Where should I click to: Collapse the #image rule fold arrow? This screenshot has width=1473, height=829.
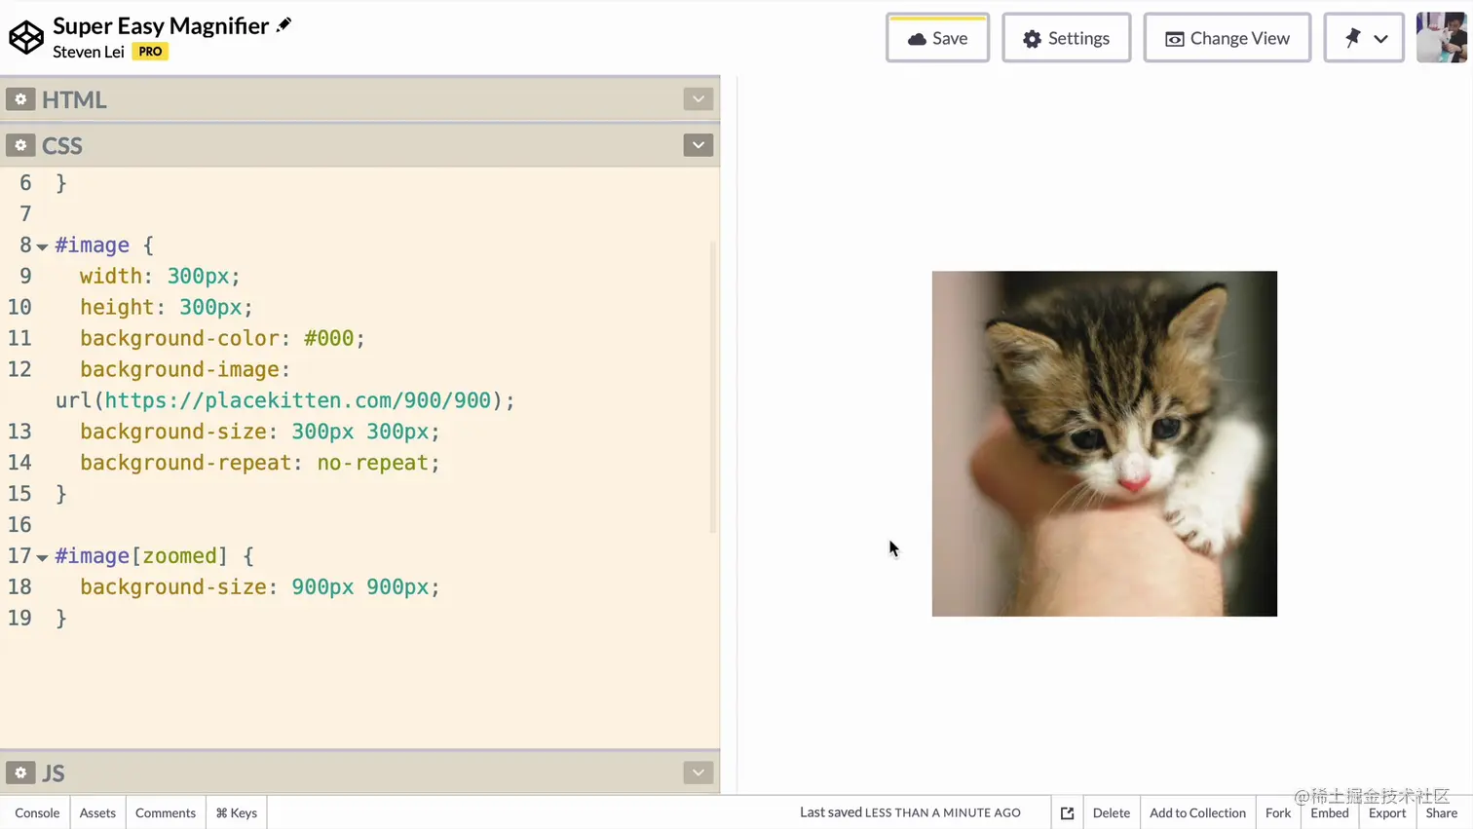point(42,246)
